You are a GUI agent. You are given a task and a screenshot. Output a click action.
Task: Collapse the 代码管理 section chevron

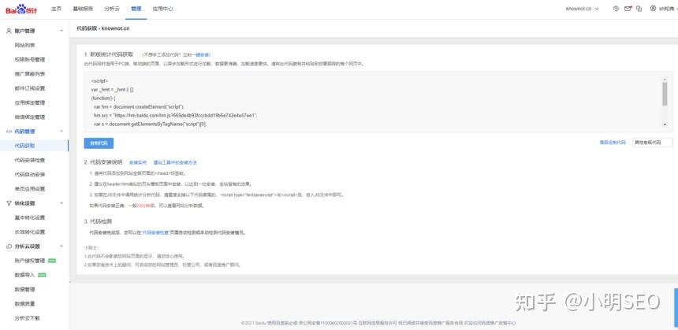coord(61,132)
